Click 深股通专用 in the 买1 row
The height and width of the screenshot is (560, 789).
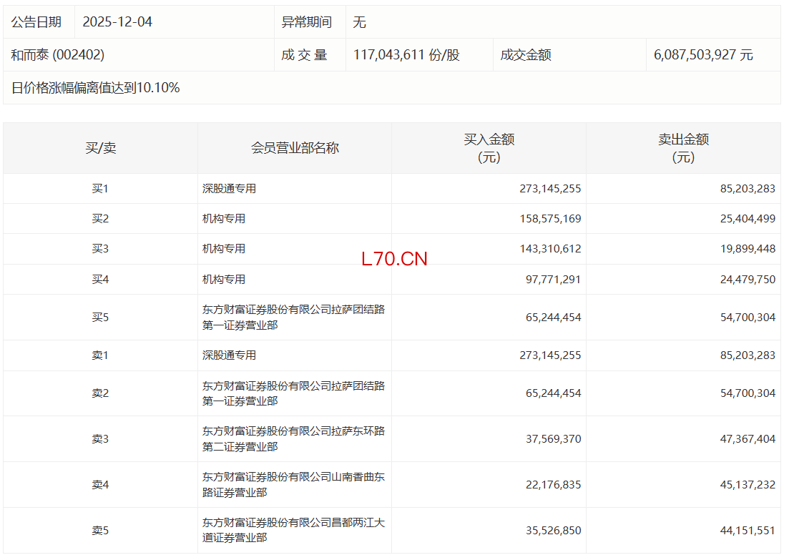[229, 189]
